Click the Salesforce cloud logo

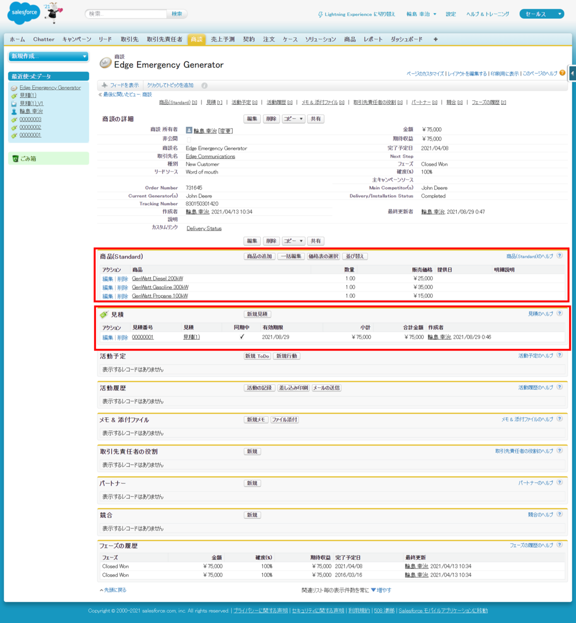click(24, 13)
